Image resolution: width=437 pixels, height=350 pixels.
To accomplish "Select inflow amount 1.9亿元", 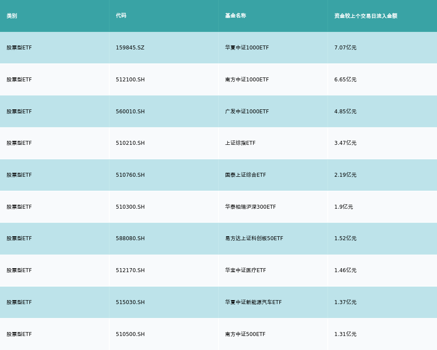I will [343, 207].
